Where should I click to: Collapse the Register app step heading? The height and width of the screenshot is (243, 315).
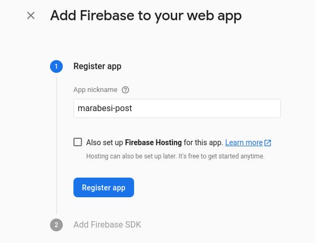pos(97,66)
